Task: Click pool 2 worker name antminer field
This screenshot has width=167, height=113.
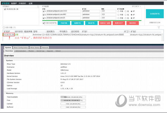Action: [x=91, y=15]
